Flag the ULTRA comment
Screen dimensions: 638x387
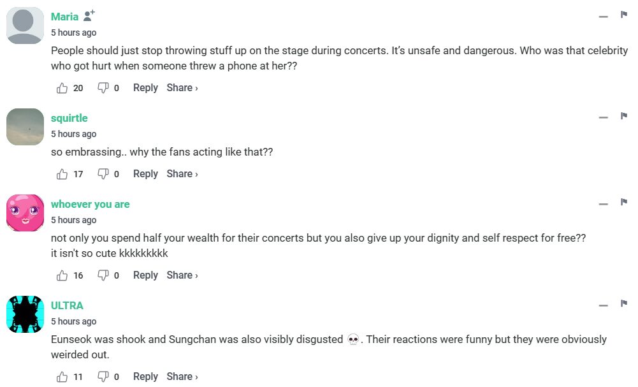point(624,303)
